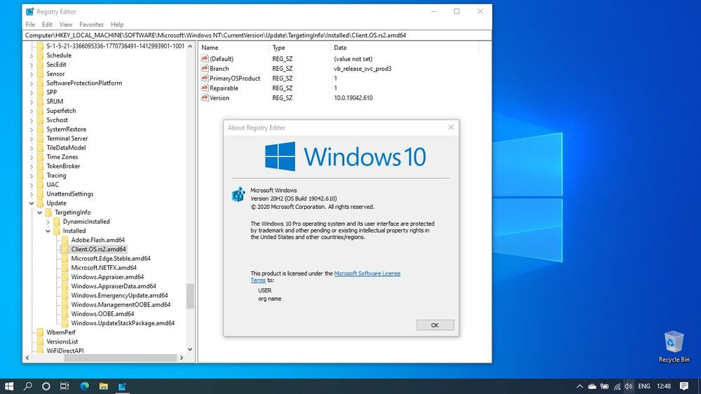701x394 pixels.
Task: Select the SPP folder icon
Action: click(40, 92)
